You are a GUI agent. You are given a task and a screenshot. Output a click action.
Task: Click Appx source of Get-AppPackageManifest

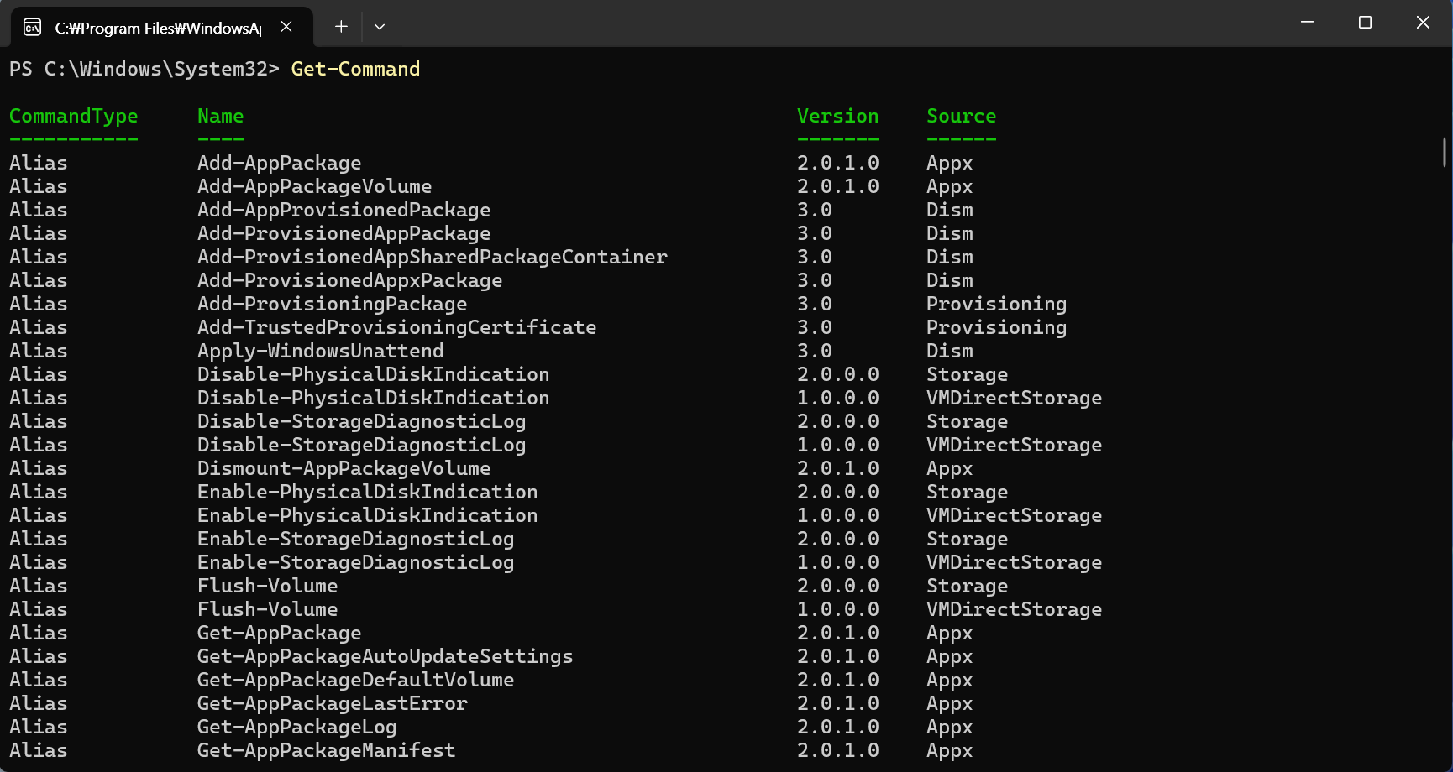coord(950,750)
